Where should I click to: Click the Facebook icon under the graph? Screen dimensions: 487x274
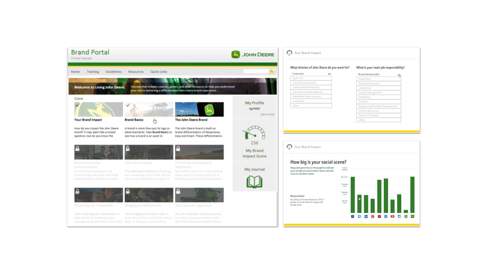pos(353,216)
